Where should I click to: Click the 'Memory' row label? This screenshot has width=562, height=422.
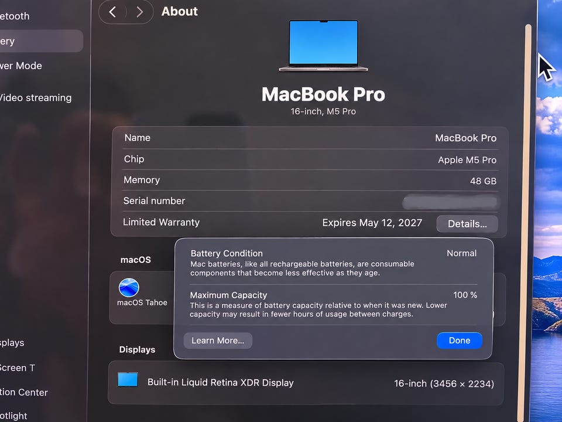142,180
